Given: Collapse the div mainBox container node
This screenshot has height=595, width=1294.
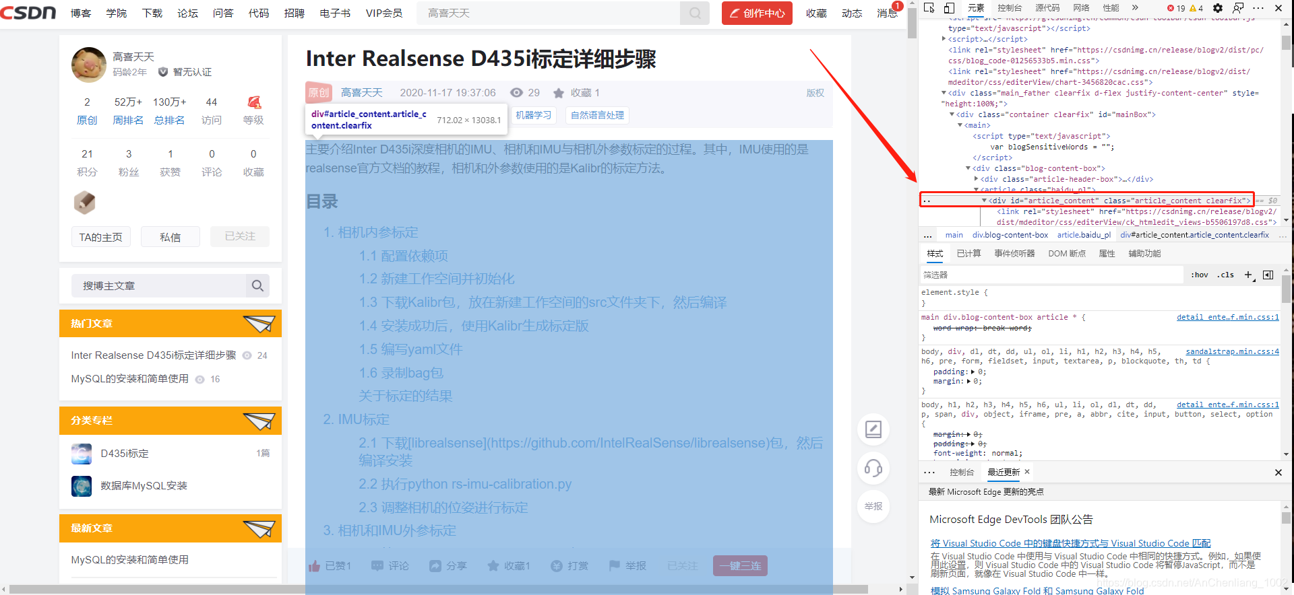Looking at the screenshot, I should coord(952,114).
